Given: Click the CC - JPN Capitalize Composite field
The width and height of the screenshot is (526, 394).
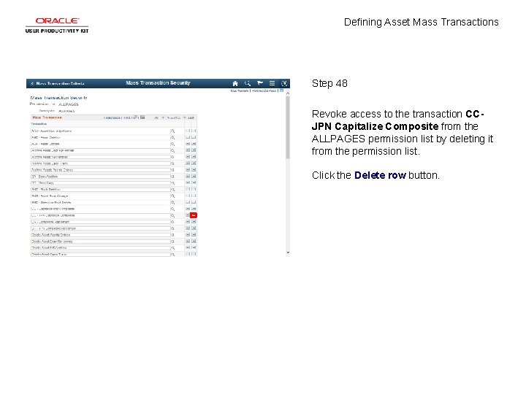Looking at the screenshot, I should [x=101, y=215].
